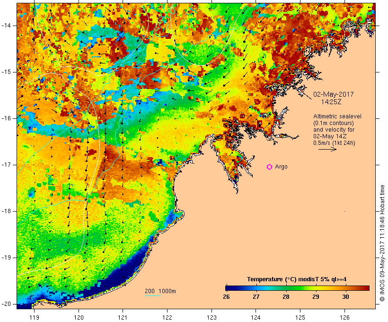
Task: Click the latitude label '-20'
Action: pyautogui.click(x=6, y=304)
